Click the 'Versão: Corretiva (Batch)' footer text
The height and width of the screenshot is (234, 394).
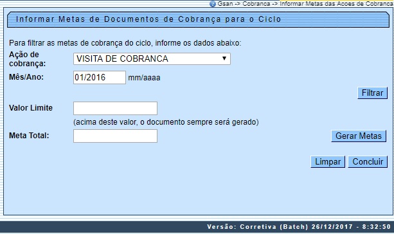(299, 227)
